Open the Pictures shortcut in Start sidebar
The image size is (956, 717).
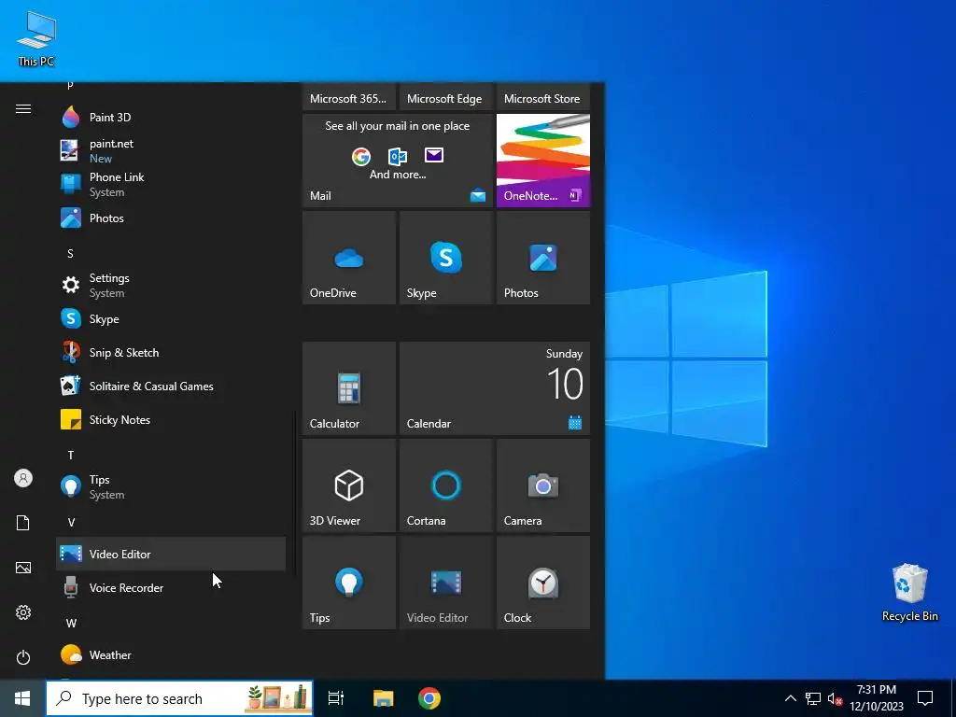click(23, 568)
